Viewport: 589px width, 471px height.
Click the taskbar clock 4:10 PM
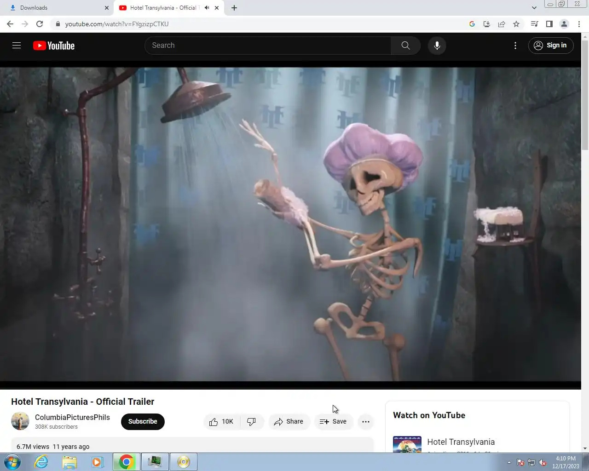(x=566, y=459)
